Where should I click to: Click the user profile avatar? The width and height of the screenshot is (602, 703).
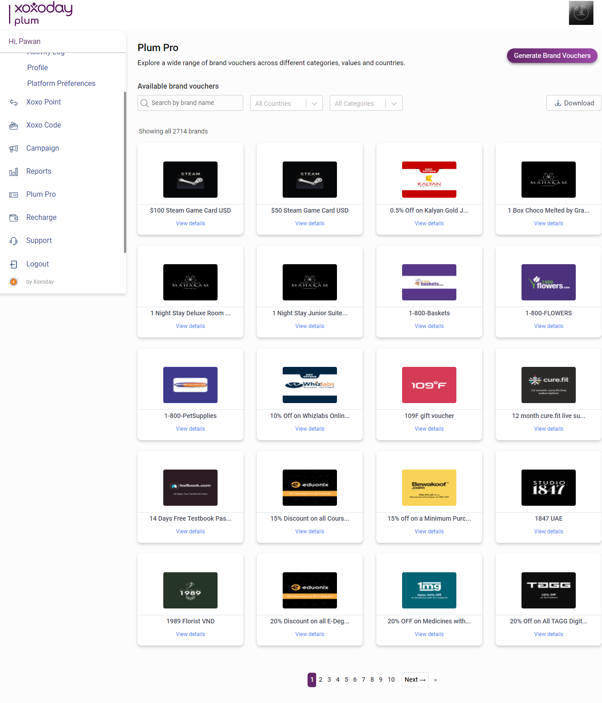point(581,13)
